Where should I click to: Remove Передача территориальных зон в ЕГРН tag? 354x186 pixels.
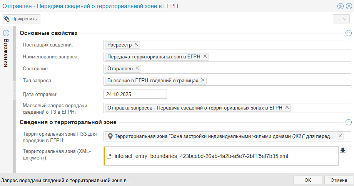tap(205, 56)
